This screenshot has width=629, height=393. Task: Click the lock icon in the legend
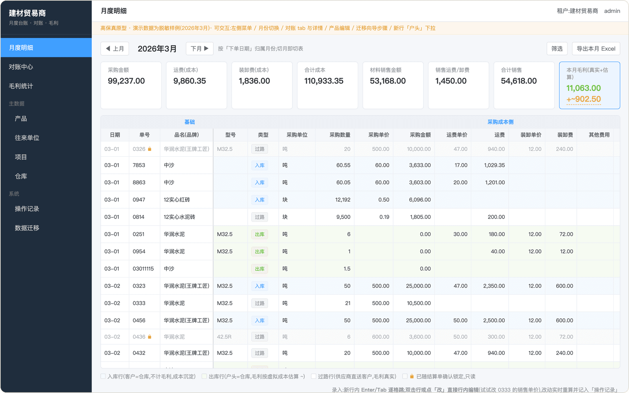[x=412, y=376]
